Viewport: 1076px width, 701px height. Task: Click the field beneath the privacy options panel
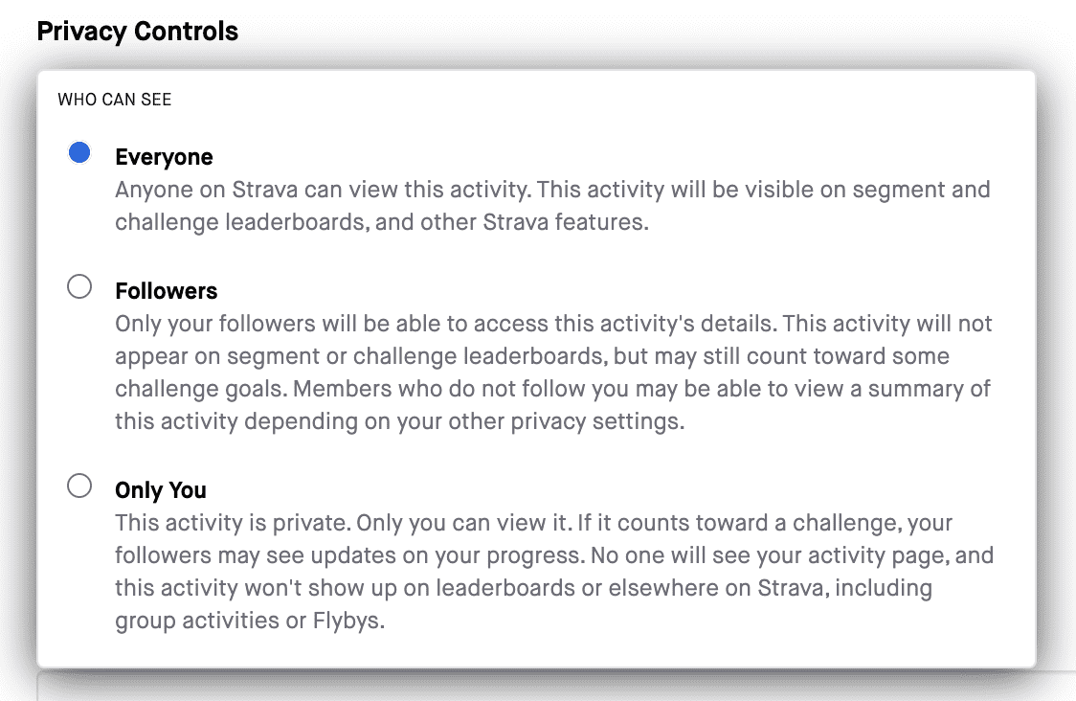coord(555,686)
